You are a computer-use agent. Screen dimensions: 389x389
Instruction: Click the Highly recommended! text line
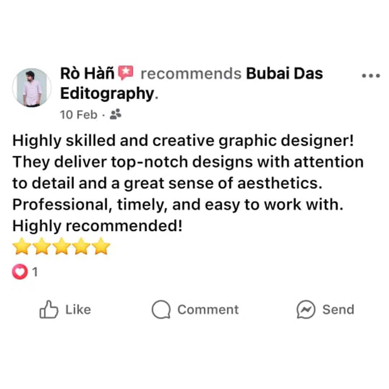tap(98, 226)
